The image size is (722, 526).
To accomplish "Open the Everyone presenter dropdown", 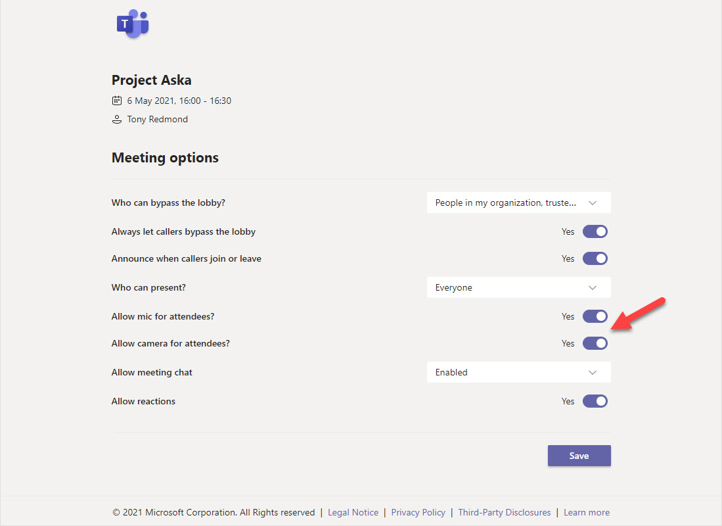I will click(x=519, y=288).
